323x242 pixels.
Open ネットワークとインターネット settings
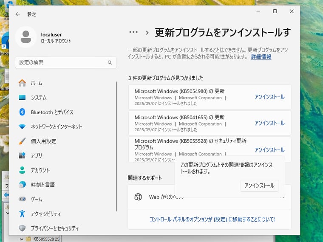[x=57, y=127]
